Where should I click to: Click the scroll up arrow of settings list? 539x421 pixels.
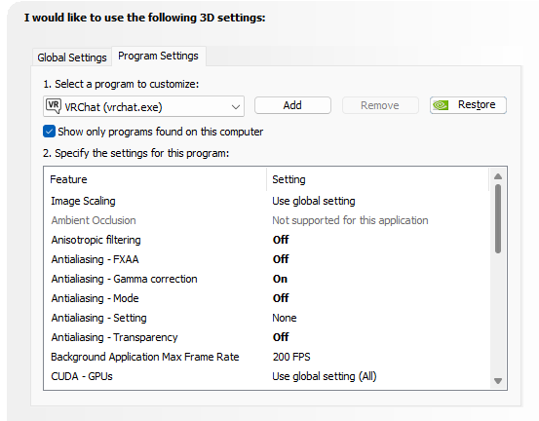coord(498,176)
